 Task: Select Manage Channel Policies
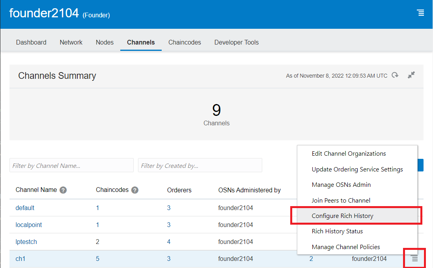click(x=345, y=247)
